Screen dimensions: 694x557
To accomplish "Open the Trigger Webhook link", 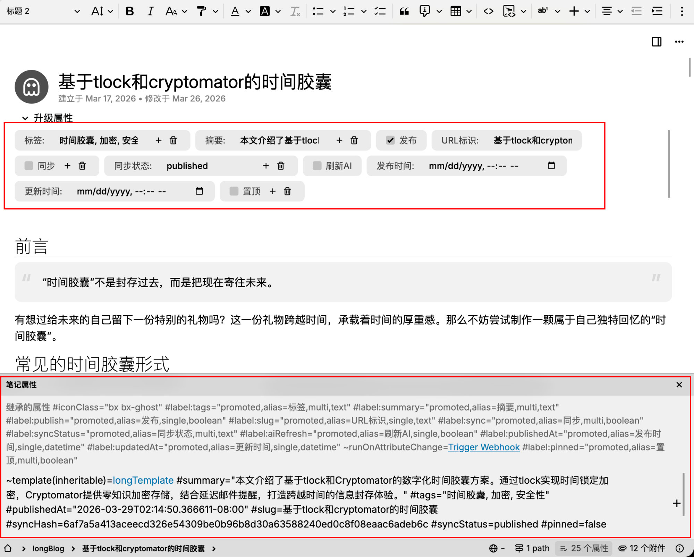I will tap(484, 447).
